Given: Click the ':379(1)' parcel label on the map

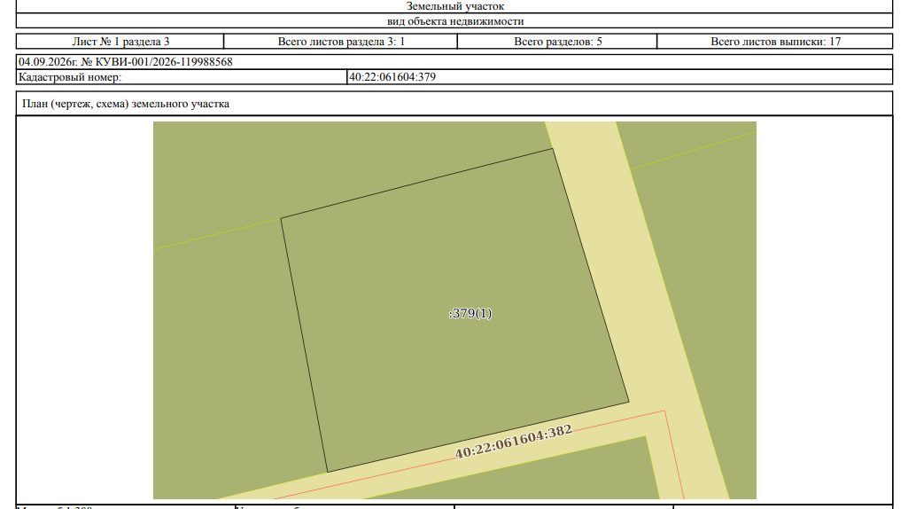Looking at the screenshot, I should click(x=470, y=313).
